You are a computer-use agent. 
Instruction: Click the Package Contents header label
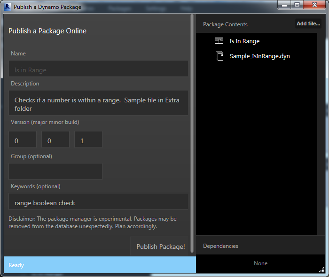(225, 24)
